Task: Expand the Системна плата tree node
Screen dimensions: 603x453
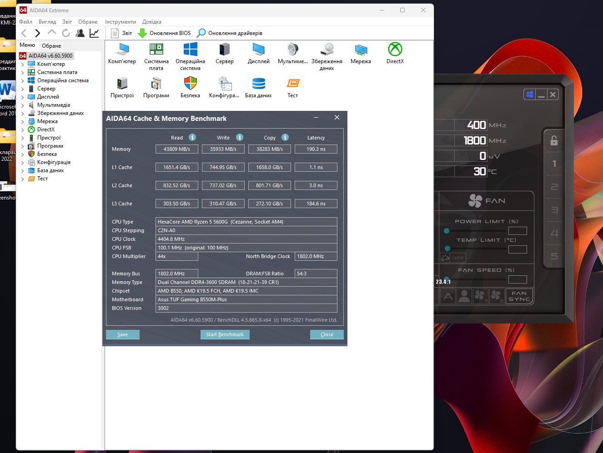Action: click(x=23, y=73)
